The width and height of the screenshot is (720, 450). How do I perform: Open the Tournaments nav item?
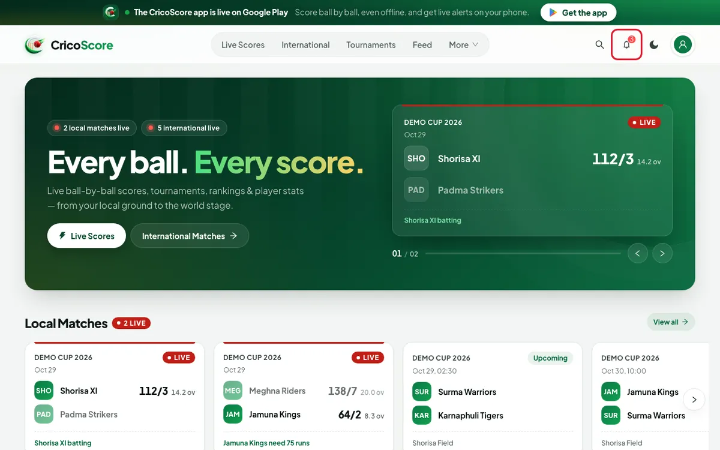371,45
